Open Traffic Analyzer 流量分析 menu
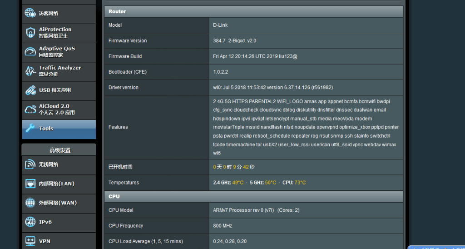The image size is (465, 249). pos(59,71)
